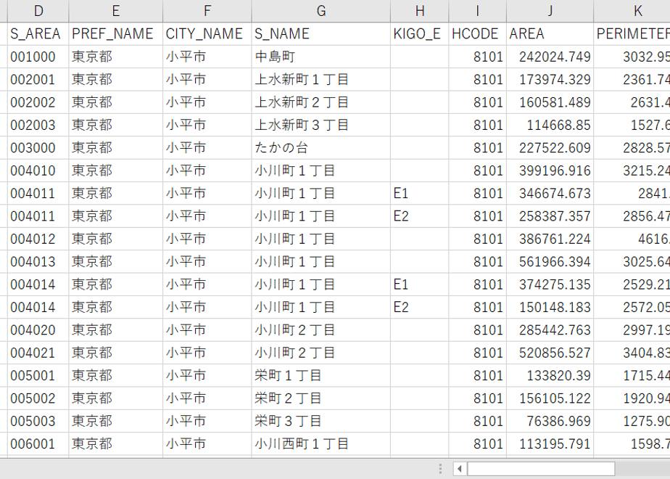Image resolution: width=670 pixels, height=479 pixels.
Task: Click the KIGO_E header cell
Action: click(420, 34)
